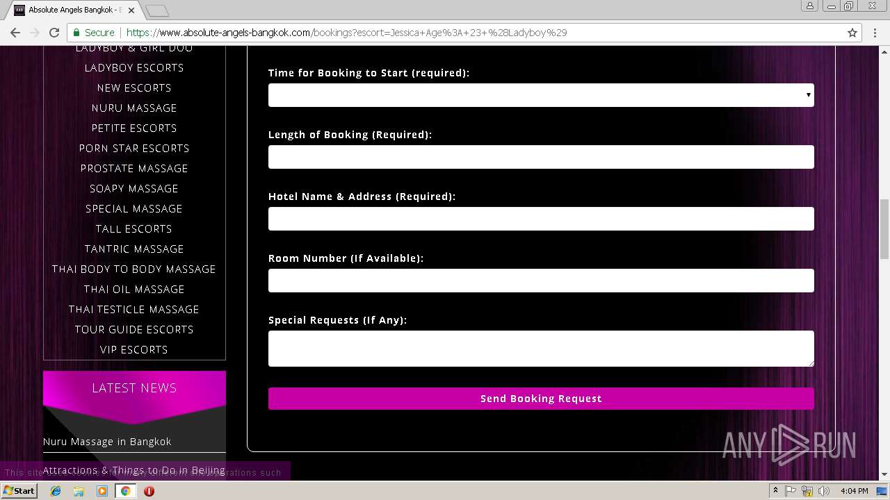Open the Ladyboy Escorts category link

pos(134,68)
